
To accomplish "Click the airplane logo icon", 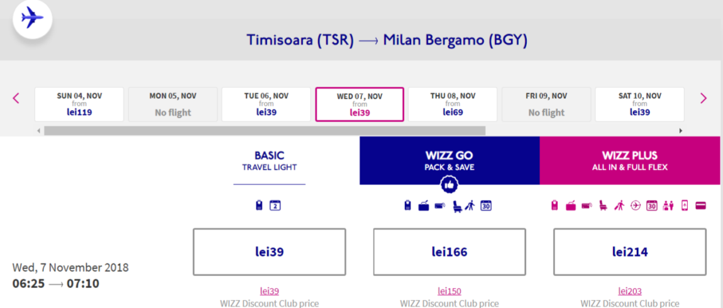I will click(x=32, y=18).
